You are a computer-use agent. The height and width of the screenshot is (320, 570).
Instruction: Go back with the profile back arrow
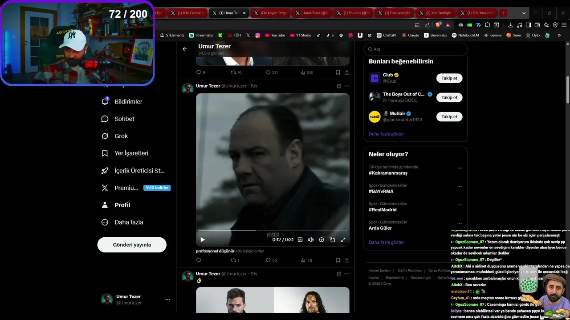[185, 49]
